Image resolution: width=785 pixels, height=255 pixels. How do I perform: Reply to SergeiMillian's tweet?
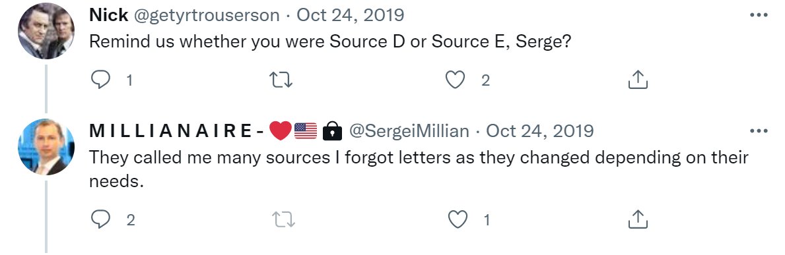coord(100,219)
